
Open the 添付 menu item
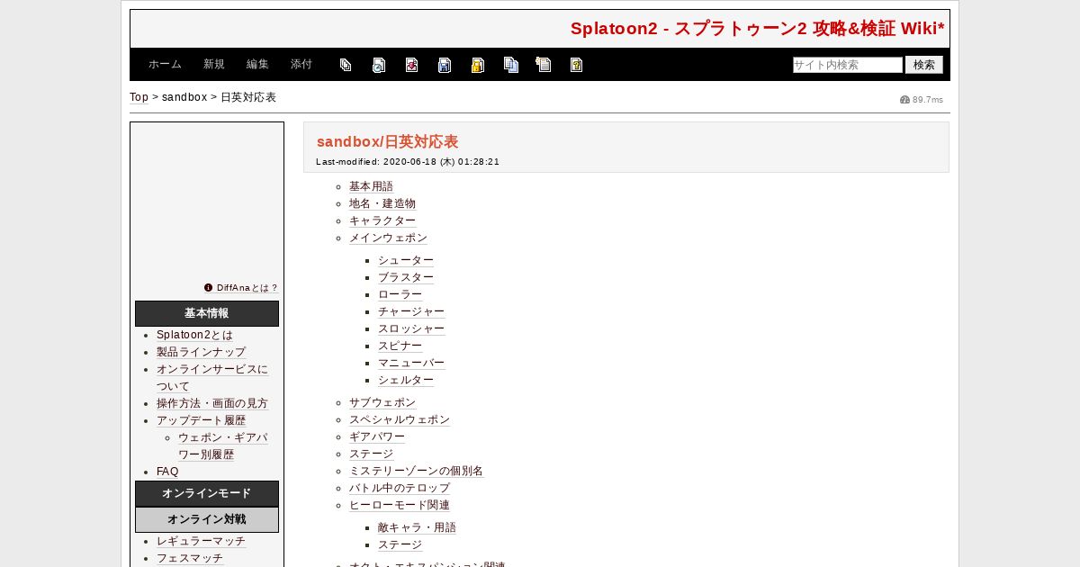tap(301, 65)
